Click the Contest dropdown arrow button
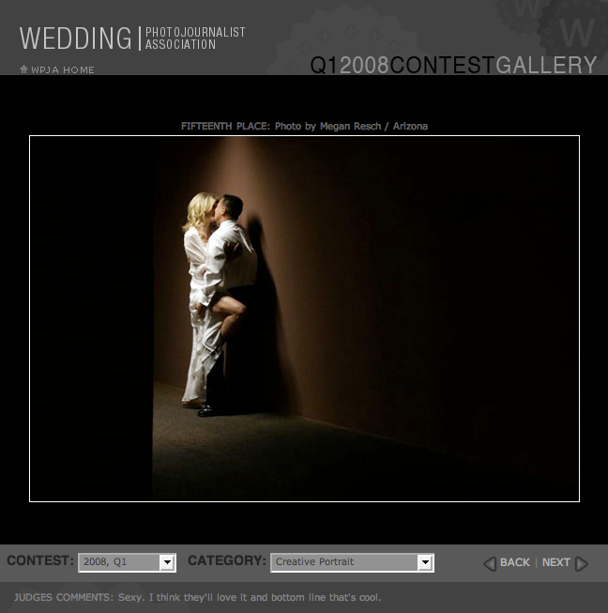Screen dimensions: 608x613 pos(167,562)
